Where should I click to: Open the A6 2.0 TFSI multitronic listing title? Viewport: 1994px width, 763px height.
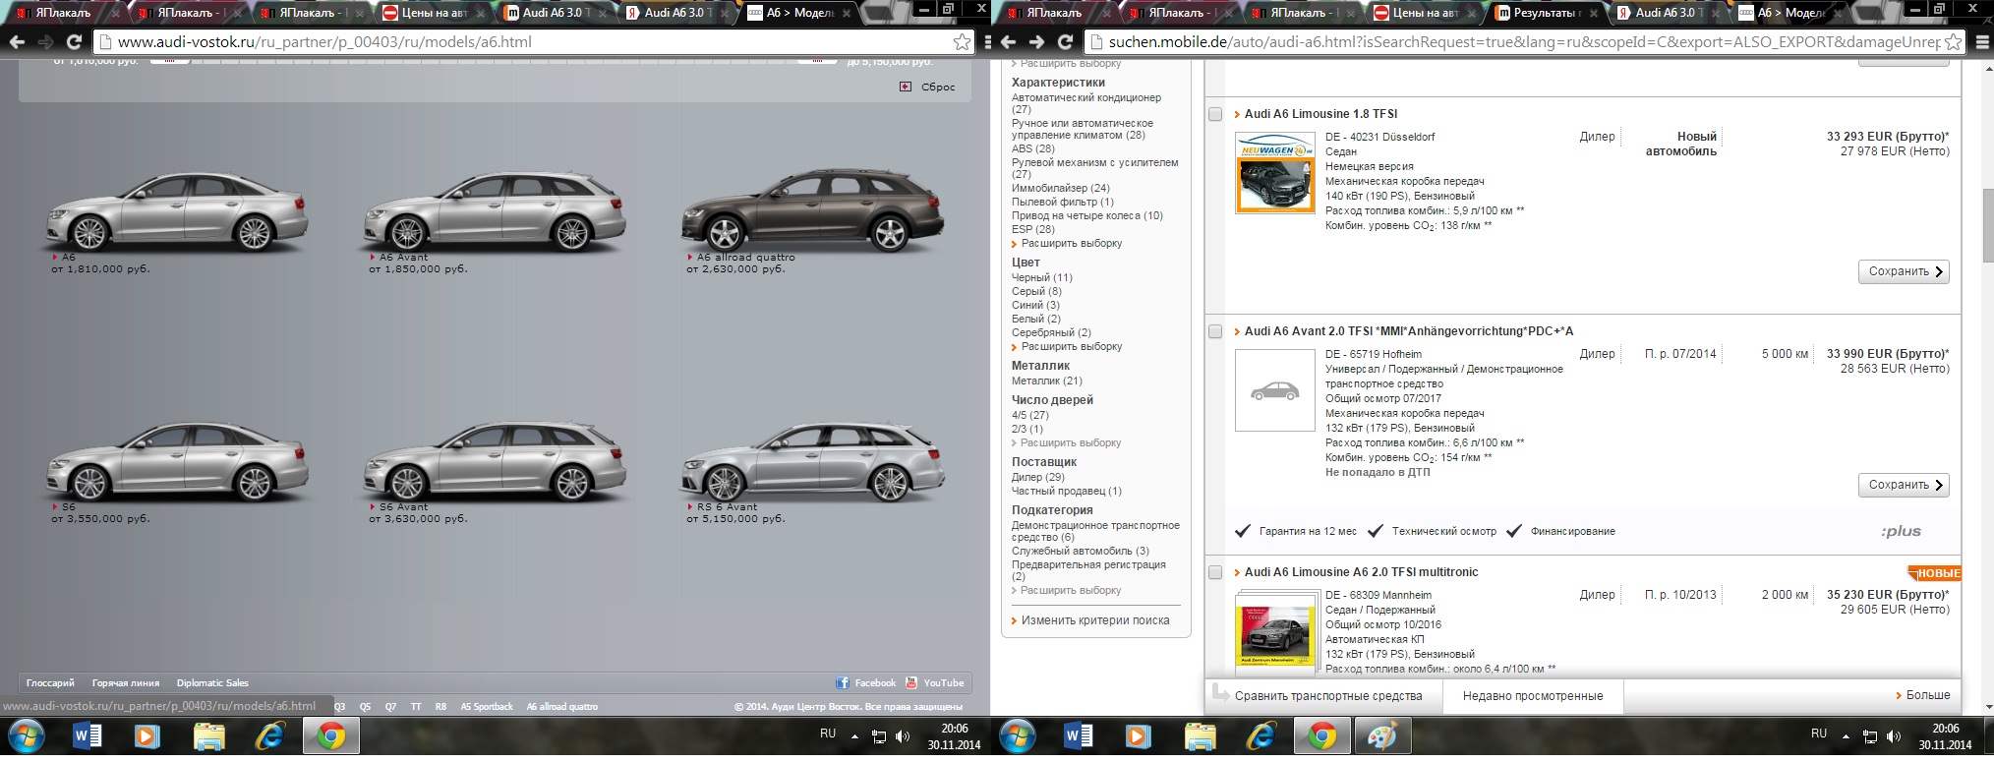pos(1362,572)
